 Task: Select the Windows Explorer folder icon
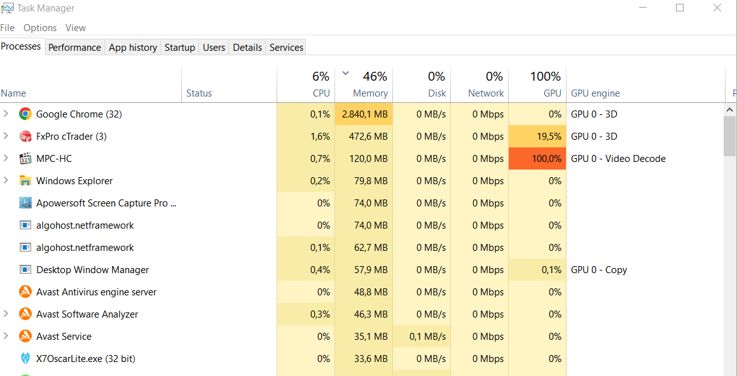click(x=25, y=181)
